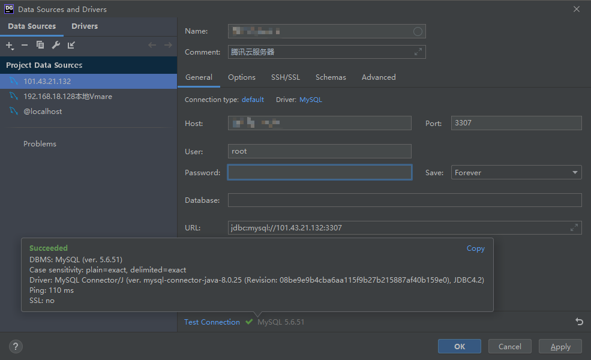Screen dimensions: 591x360
Task: Click the DataGrip logo icon
Action: tap(9, 9)
